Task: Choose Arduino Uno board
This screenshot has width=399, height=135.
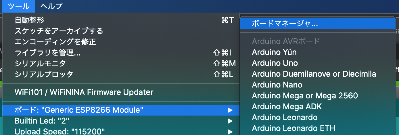Action: (275, 63)
